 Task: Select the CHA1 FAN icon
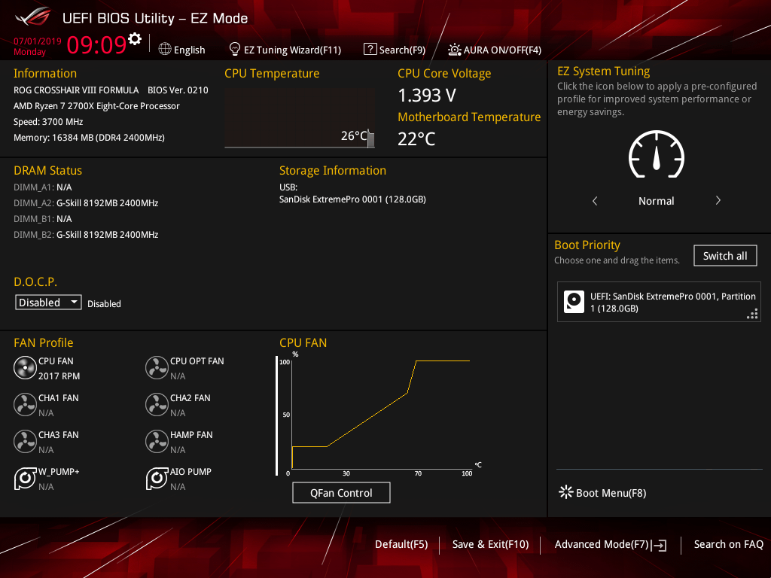point(25,404)
